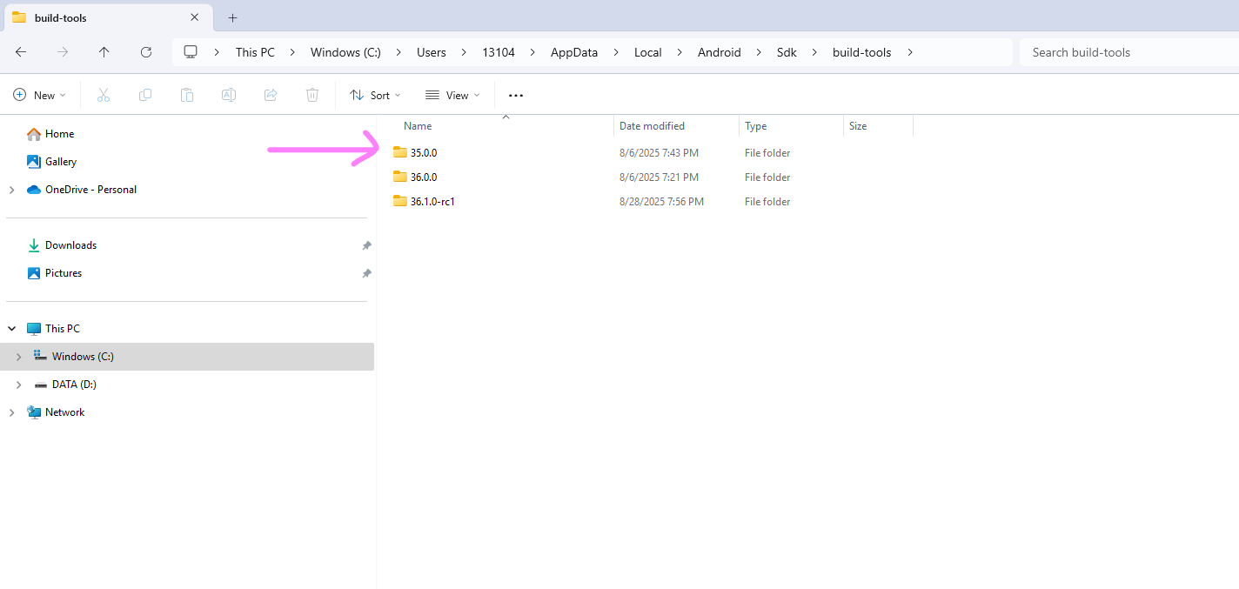This screenshot has height=589, width=1239.
Task: Select the 36.0.0 folder
Action: [x=424, y=177]
